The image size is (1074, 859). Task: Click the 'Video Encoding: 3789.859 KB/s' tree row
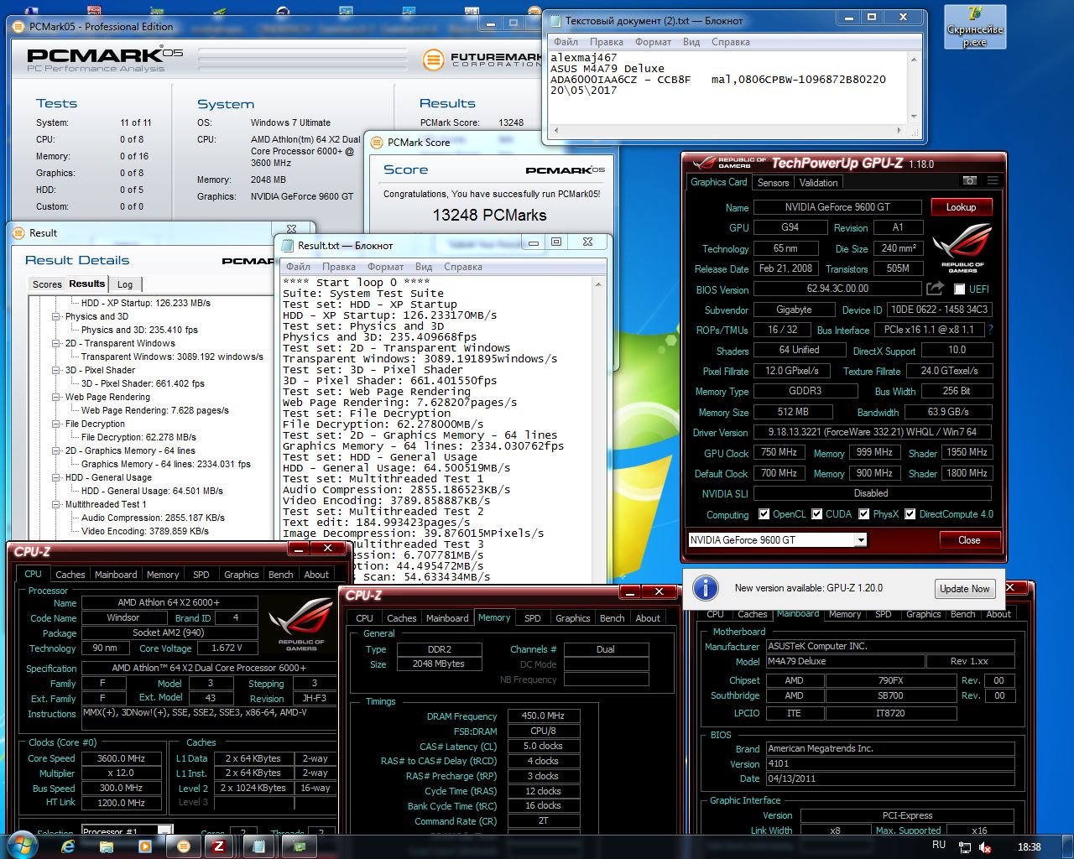pyautogui.click(x=145, y=531)
